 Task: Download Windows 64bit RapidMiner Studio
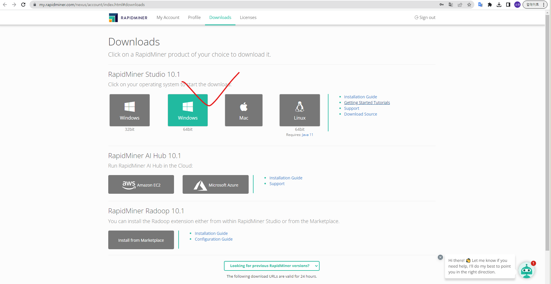click(x=188, y=110)
